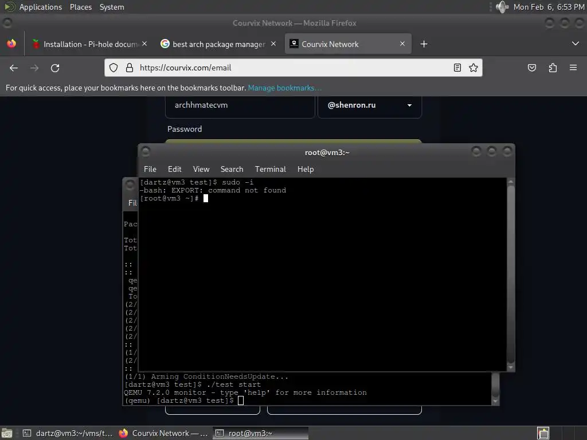Open the File menu in root@vm3 terminal

[150, 169]
